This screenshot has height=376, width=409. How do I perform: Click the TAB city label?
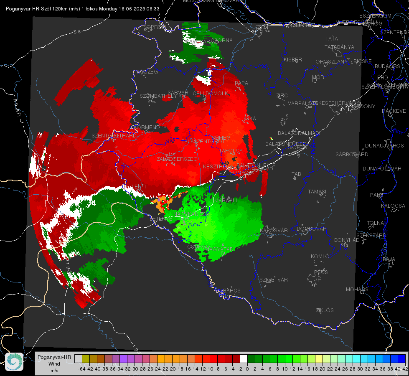tap(296, 174)
